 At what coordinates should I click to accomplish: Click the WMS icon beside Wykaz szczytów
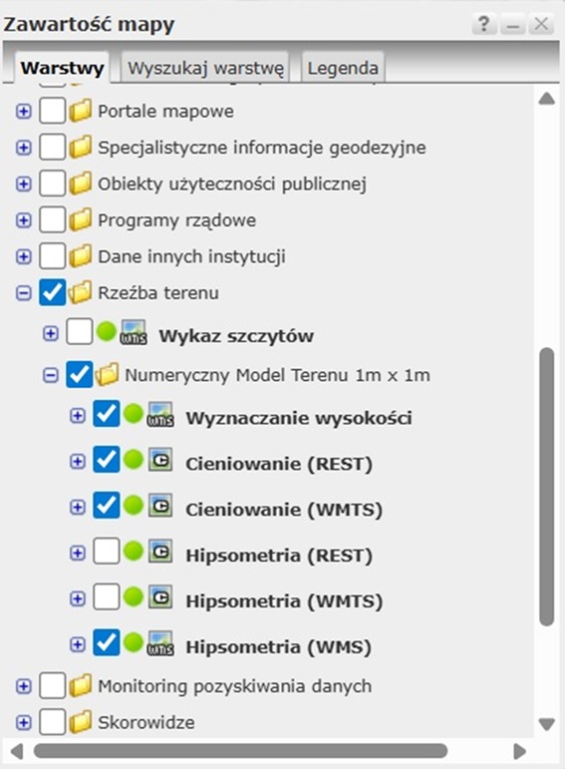134,332
